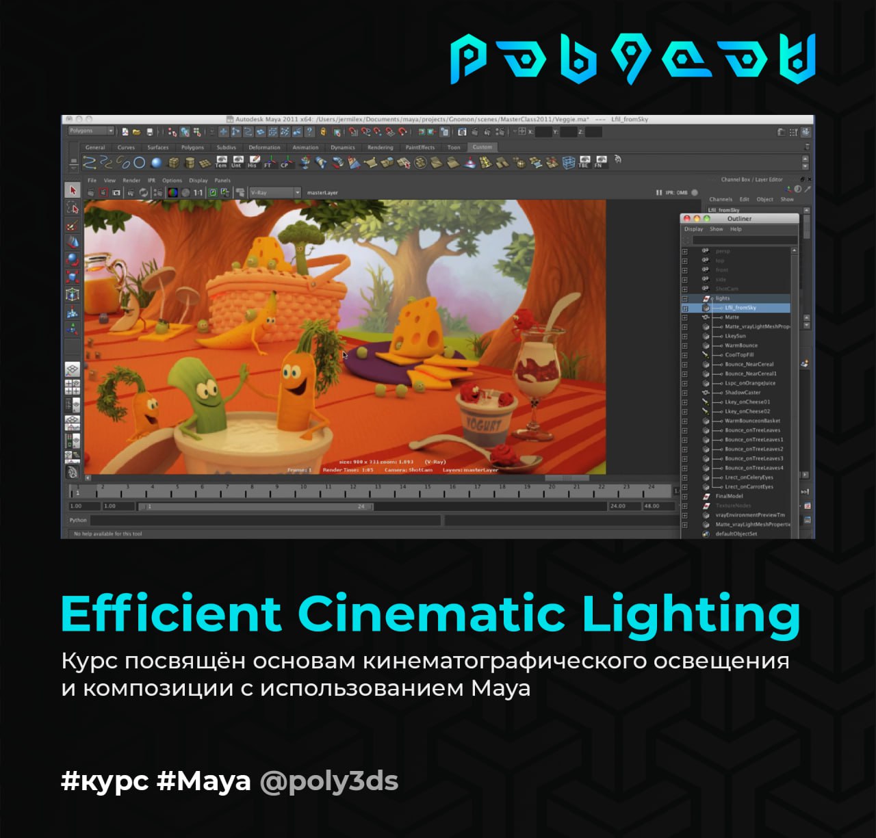This screenshot has height=838, width=876.
Task: Switch to the Custom shelf tab
Action: [482, 147]
